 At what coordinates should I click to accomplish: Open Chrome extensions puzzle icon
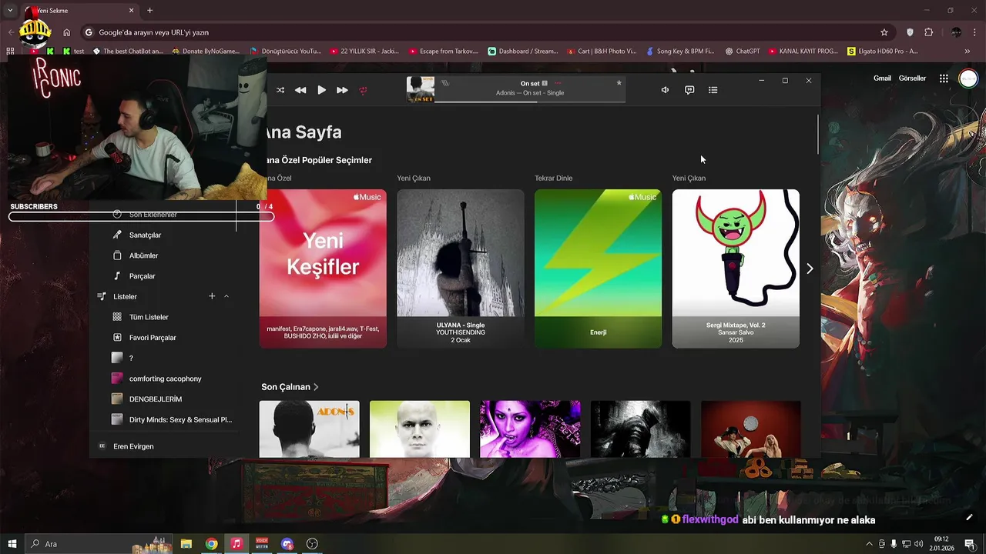929,32
